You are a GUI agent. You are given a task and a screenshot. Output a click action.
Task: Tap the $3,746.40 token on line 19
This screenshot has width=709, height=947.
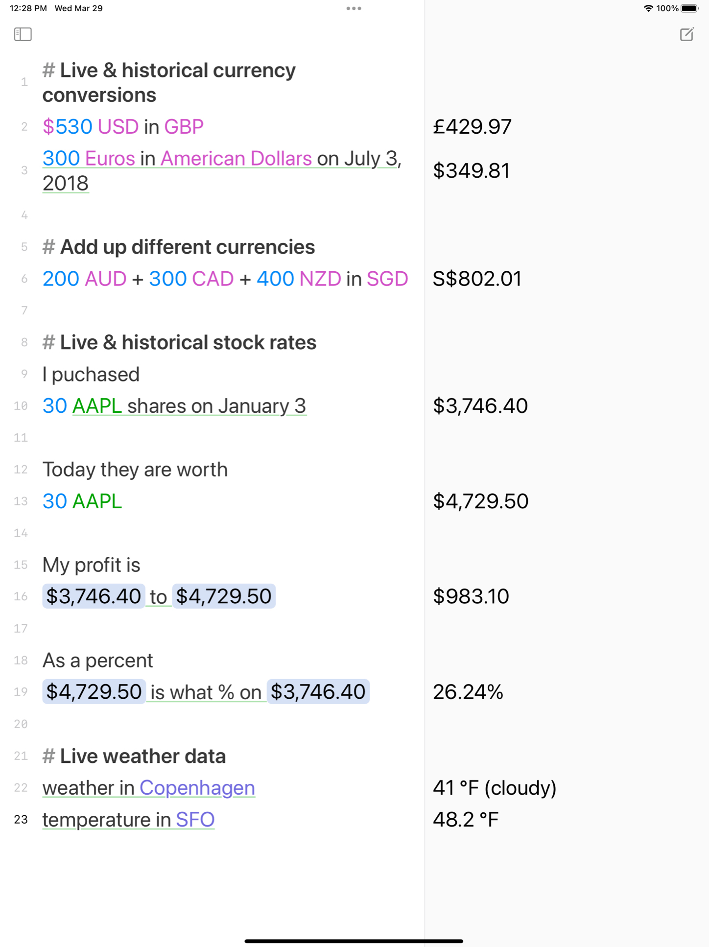[x=318, y=691]
